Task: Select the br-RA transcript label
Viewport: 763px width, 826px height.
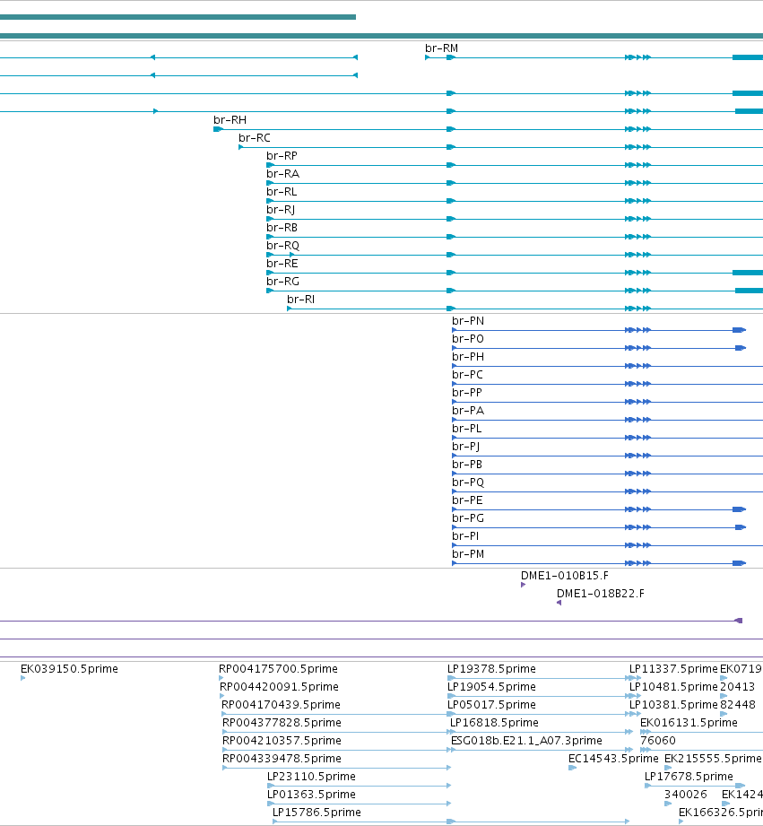Action: [282, 173]
